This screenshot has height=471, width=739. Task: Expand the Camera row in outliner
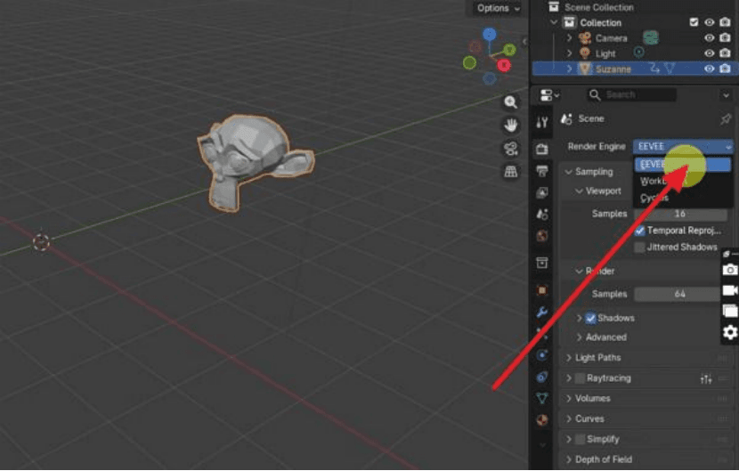click(x=569, y=37)
